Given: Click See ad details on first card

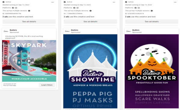Looking at the screenshot, I should pyautogui.click(x=29, y=22).
